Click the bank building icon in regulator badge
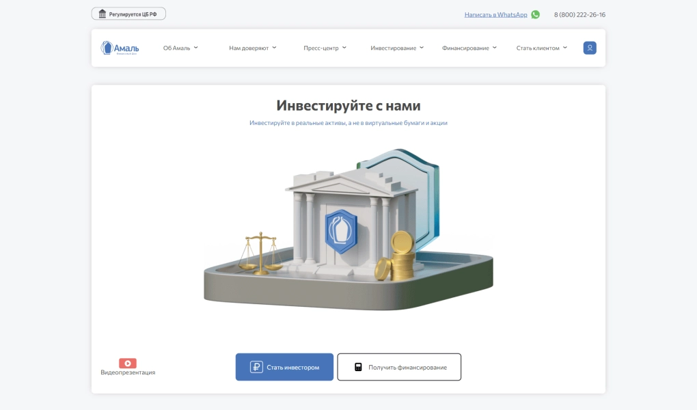 pyautogui.click(x=102, y=14)
